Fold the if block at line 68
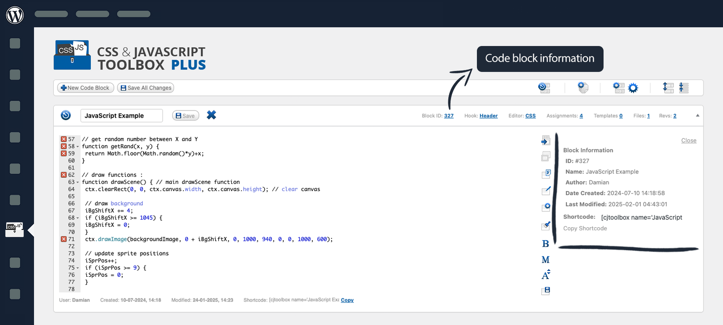Screen dimensions: 723x325 point(78,218)
